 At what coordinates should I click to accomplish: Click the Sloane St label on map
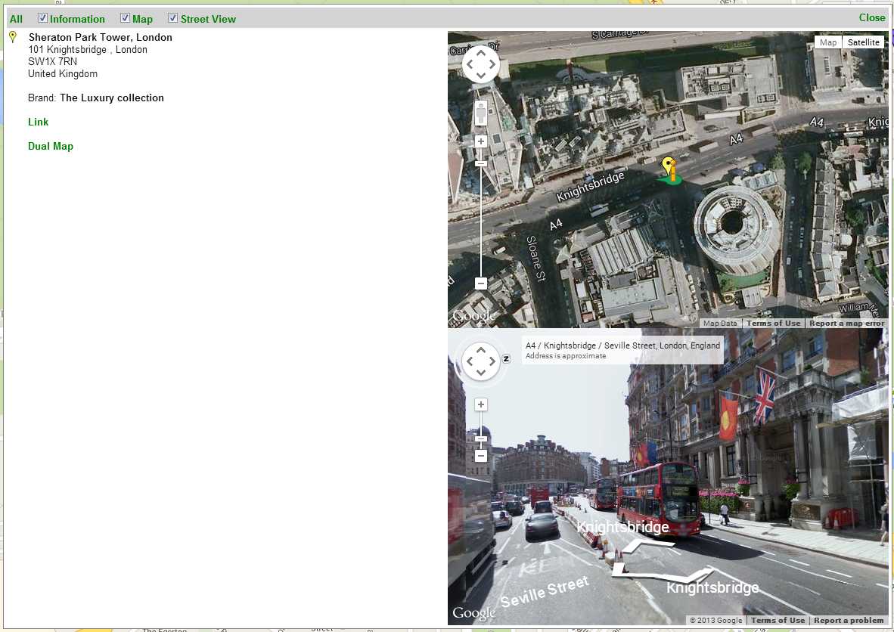pos(535,258)
